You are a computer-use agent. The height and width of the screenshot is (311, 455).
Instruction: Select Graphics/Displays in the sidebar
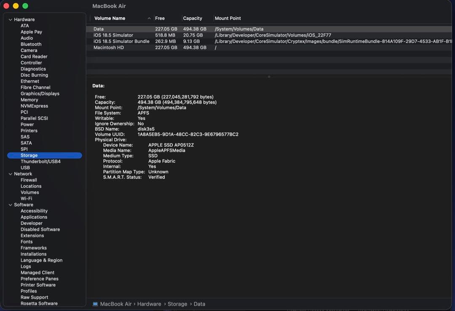click(x=40, y=93)
